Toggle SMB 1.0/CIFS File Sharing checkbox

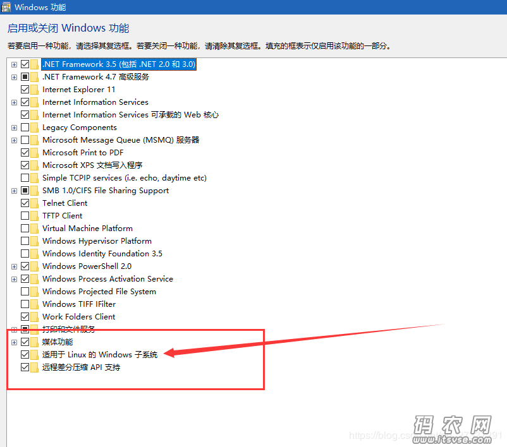coord(25,191)
